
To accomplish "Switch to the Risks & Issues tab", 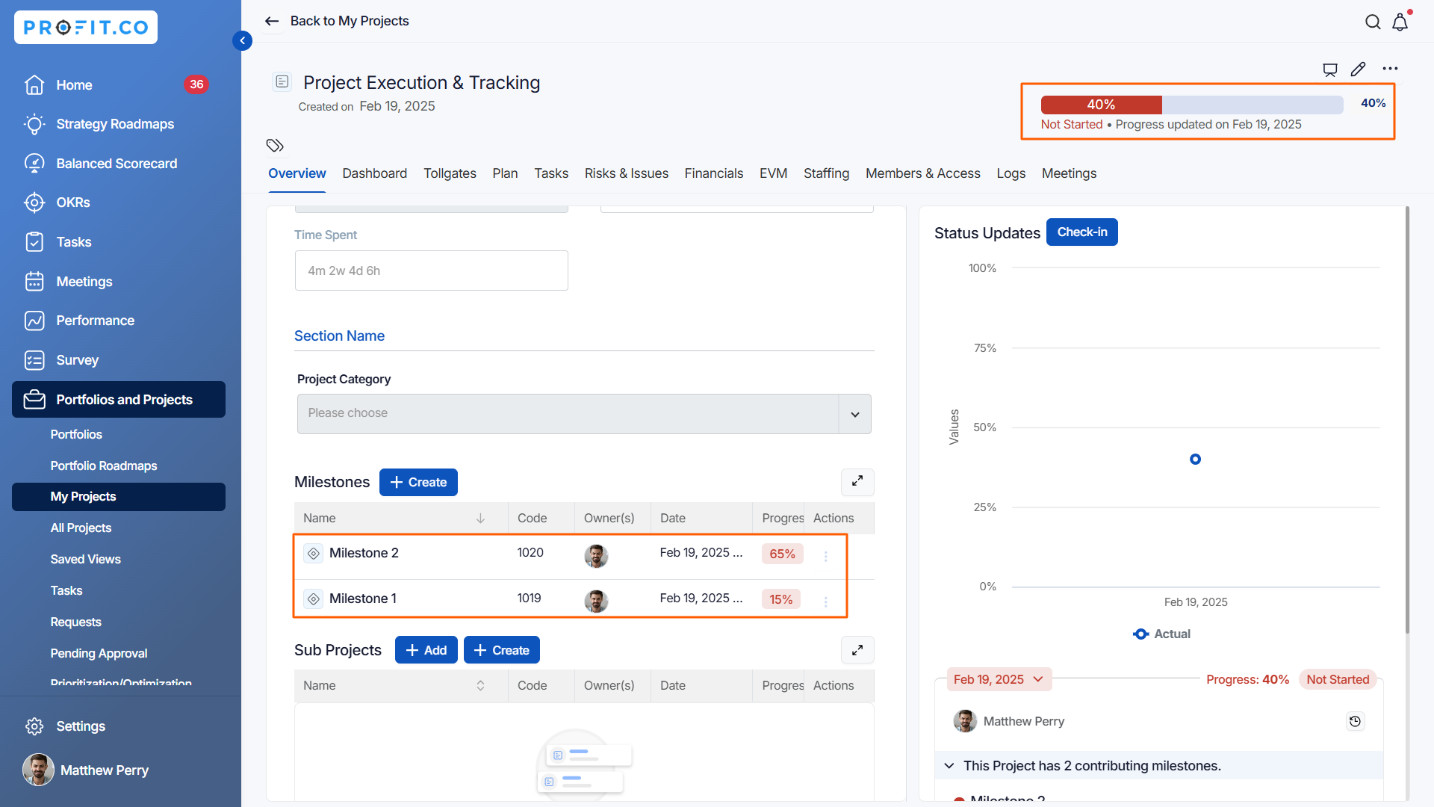I will 626,173.
